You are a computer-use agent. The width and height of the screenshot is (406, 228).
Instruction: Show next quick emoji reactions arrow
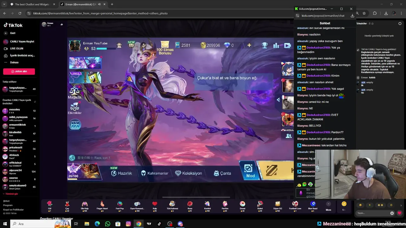click(401, 205)
